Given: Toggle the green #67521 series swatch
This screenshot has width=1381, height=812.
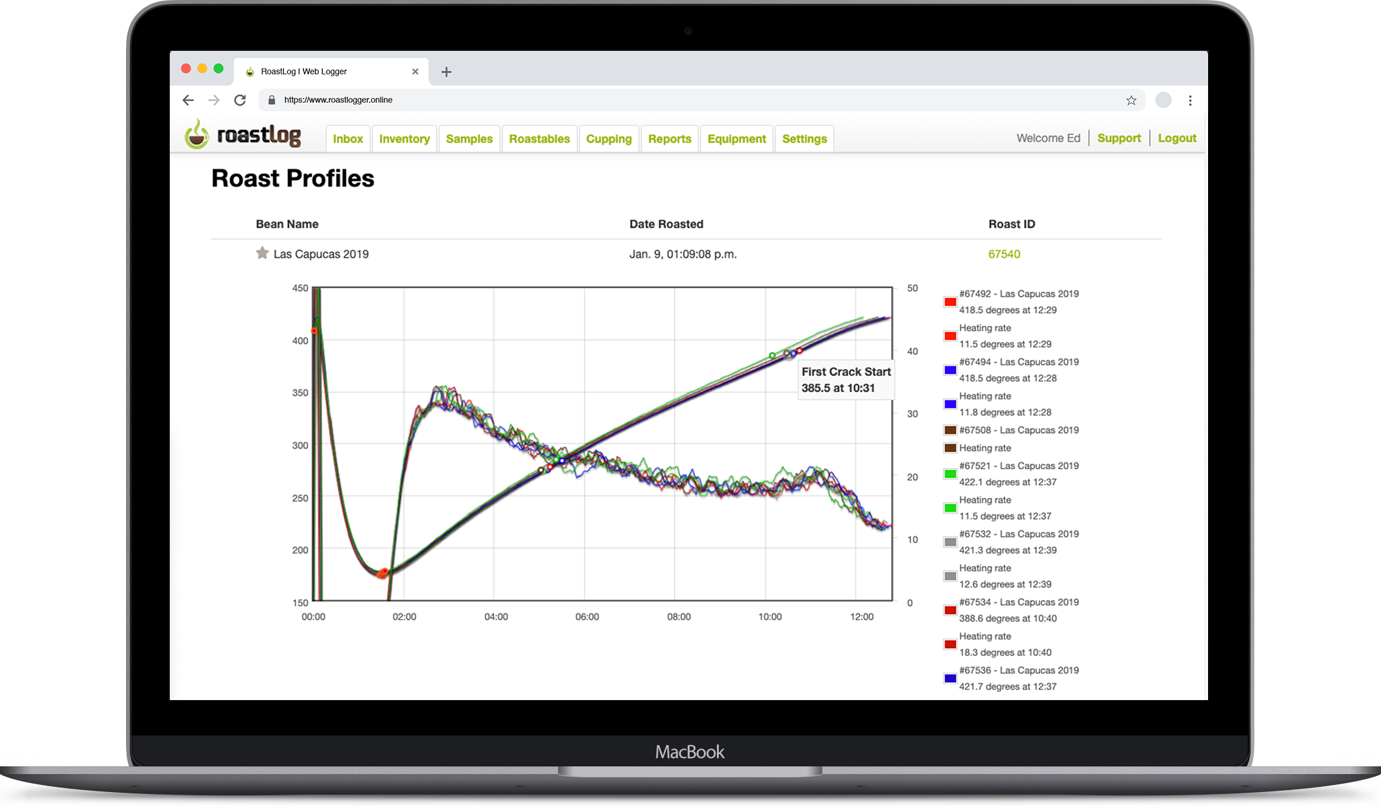Looking at the screenshot, I should 950,474.
